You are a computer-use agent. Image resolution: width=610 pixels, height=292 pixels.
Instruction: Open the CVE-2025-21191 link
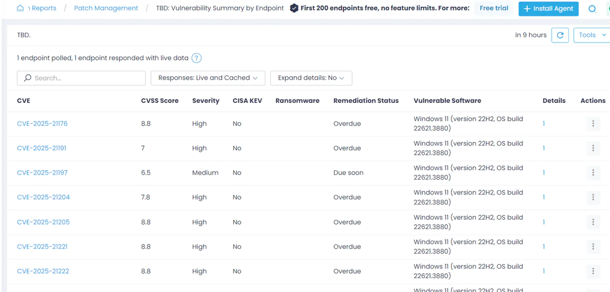point(42,148)
